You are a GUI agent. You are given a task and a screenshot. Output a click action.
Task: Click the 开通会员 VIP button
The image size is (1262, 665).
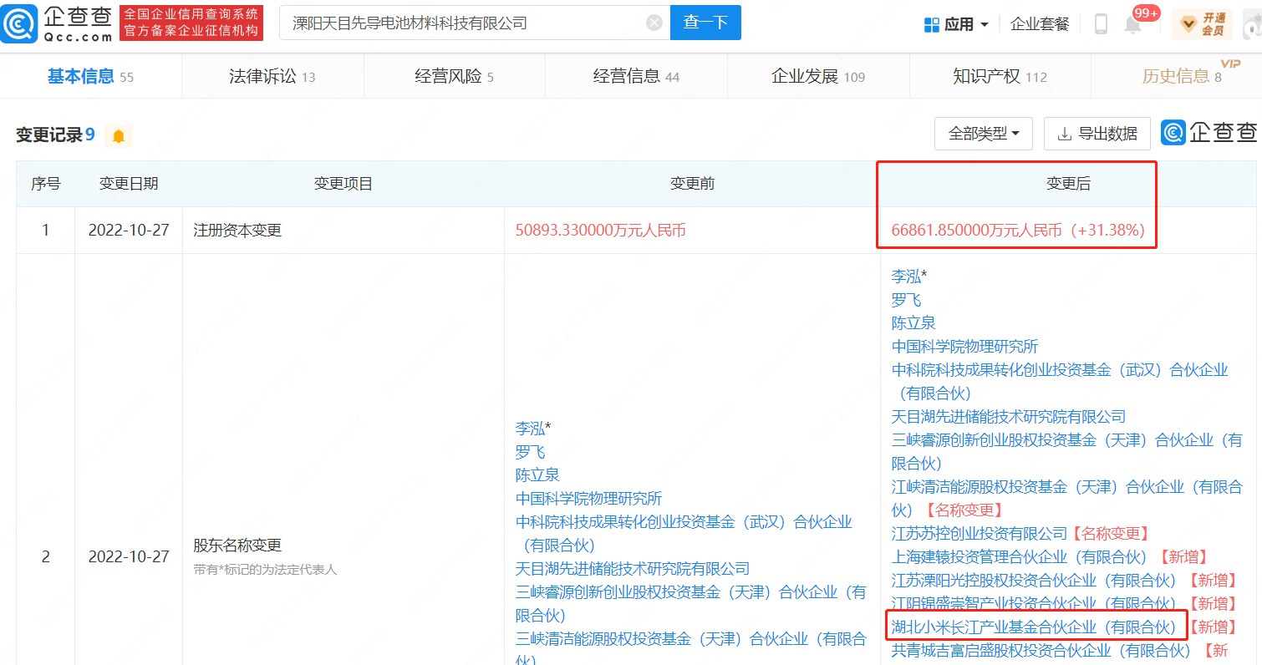point(1201,24)
